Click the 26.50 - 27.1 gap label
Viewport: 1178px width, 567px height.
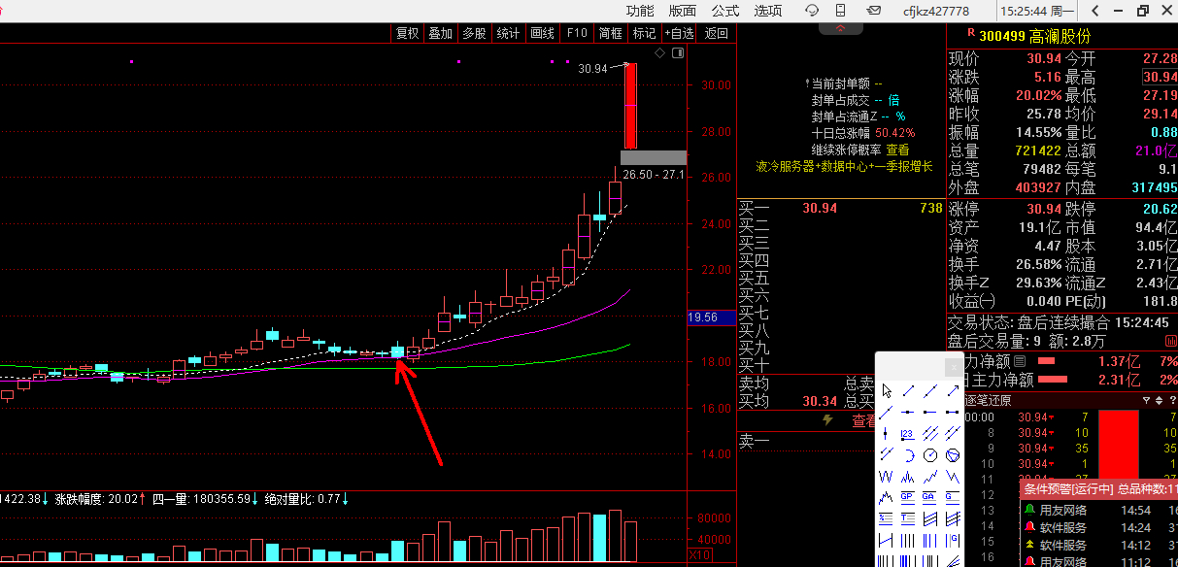coord(654,175)
